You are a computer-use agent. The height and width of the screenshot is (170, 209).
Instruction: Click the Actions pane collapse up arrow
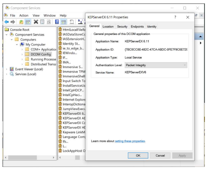[x=200, y=36]
